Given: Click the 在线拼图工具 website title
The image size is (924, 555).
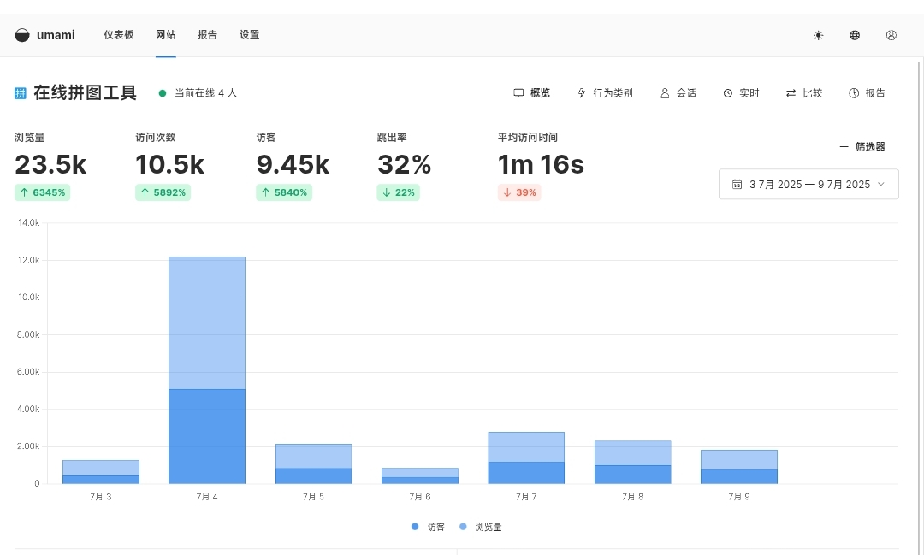Looking at the screenshot, I should [x=85, y=93].
